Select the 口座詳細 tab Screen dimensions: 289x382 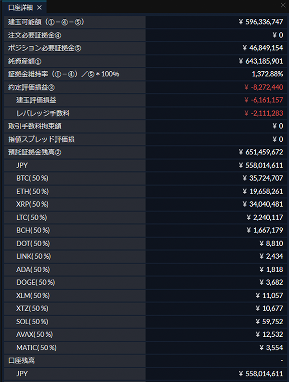point(20,8)
